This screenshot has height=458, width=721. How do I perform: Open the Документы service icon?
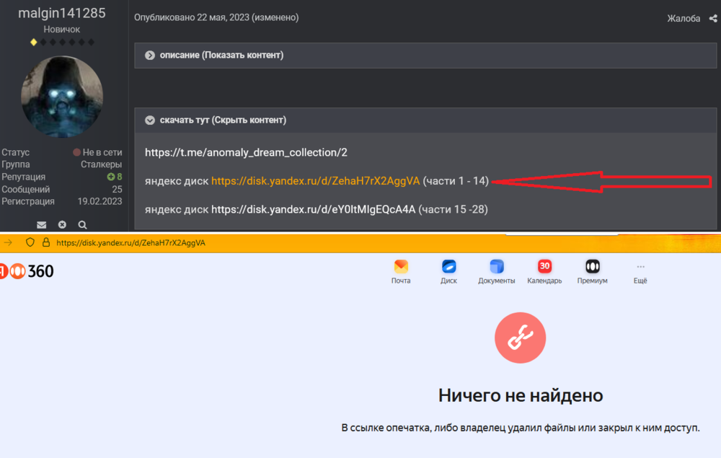(x=497, y=267)
